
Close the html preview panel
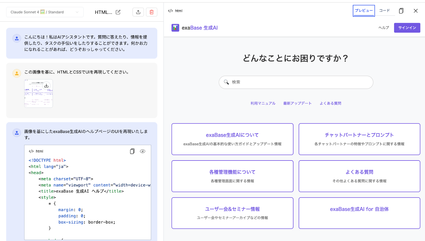pyautogui.click(x=416, y=11)
